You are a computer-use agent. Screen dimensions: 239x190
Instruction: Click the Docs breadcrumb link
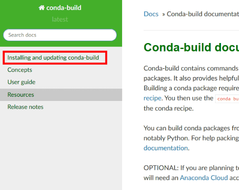(x=151, y=14)
